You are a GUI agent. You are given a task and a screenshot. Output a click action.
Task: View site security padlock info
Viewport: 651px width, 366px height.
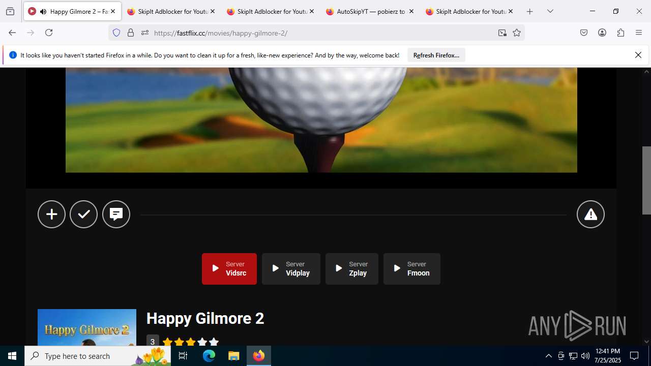point(131,33)
